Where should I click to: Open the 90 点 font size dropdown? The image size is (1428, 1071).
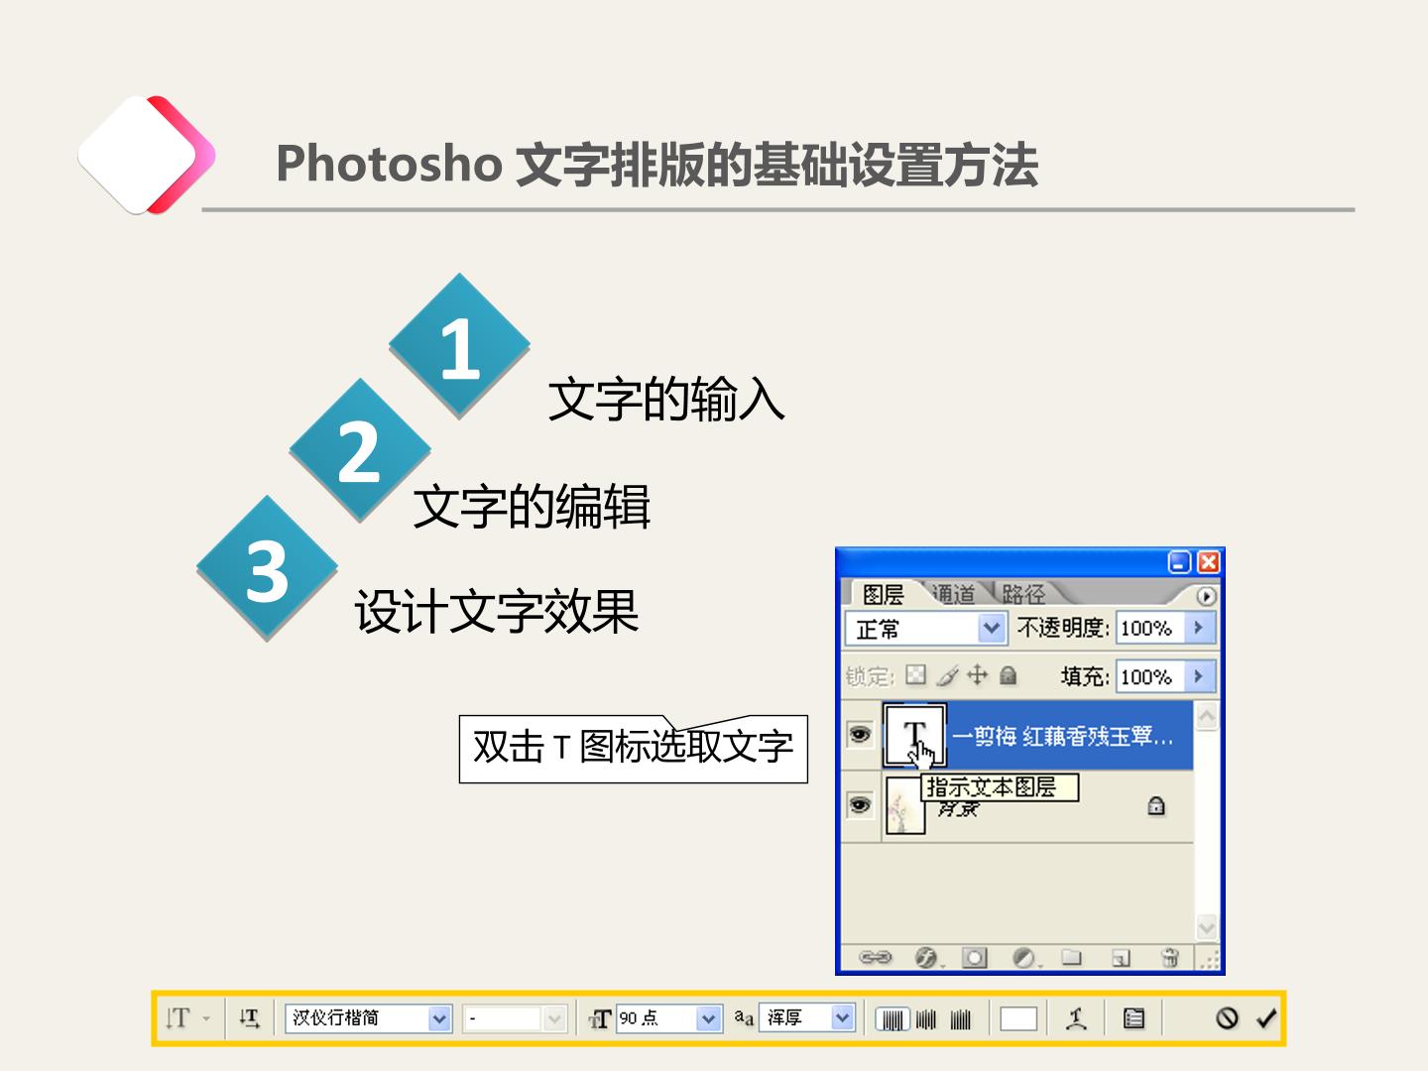(667, 1018)
